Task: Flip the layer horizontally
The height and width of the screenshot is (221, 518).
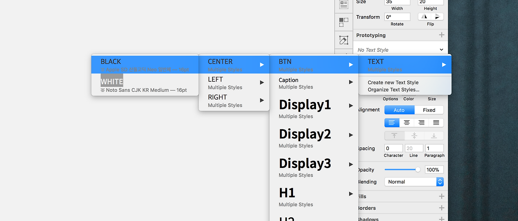Action: 424,17
